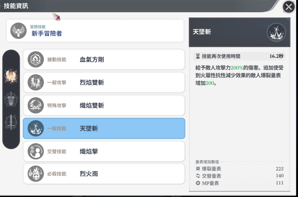
Task: Close the 技能資訊 skill info window
Action: [289, 7]
